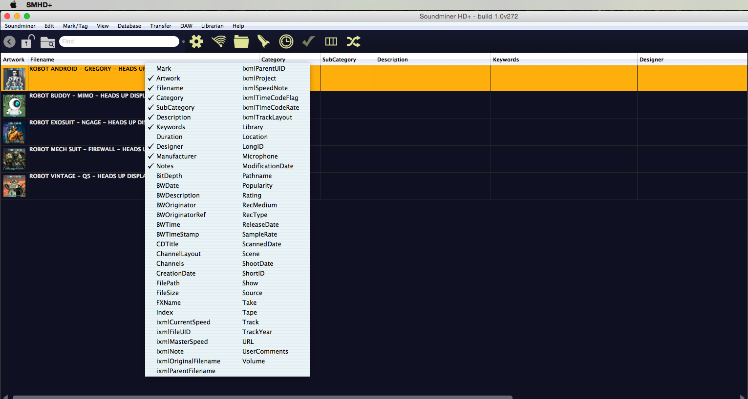The height and width of the screenshot is (399, 748).
Task: Select ROBOT ANDROID - GREGORY artwork thumbnail
Action: point(14,78)
